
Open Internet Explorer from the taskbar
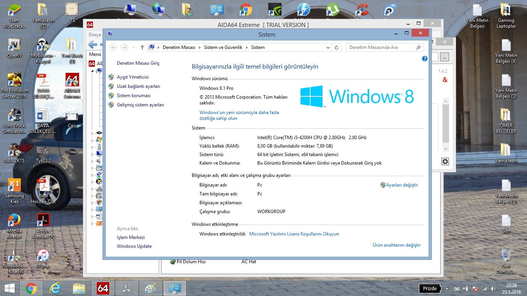pyautogui.click(x=55, y=288)
